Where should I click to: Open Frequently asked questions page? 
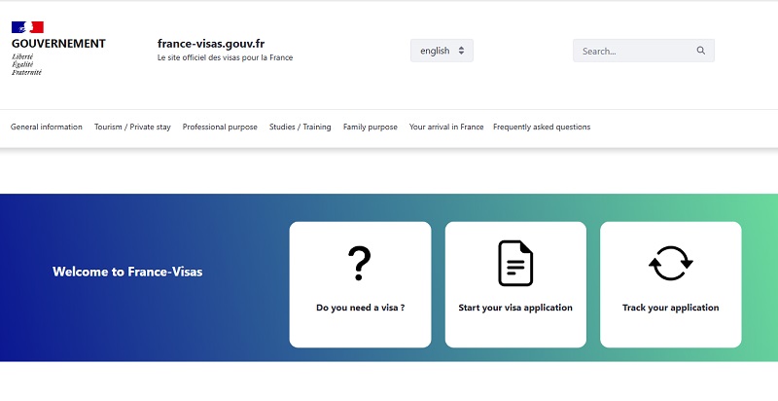pyautogui.click(x=542, y=128)
